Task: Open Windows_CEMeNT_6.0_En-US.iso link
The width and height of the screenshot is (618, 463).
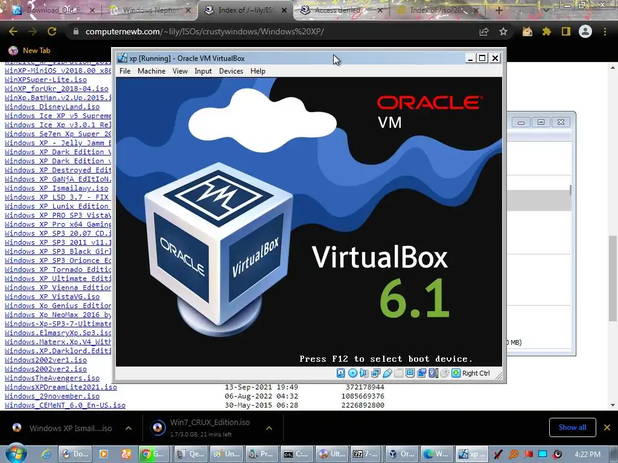Action: pos(65,406)
